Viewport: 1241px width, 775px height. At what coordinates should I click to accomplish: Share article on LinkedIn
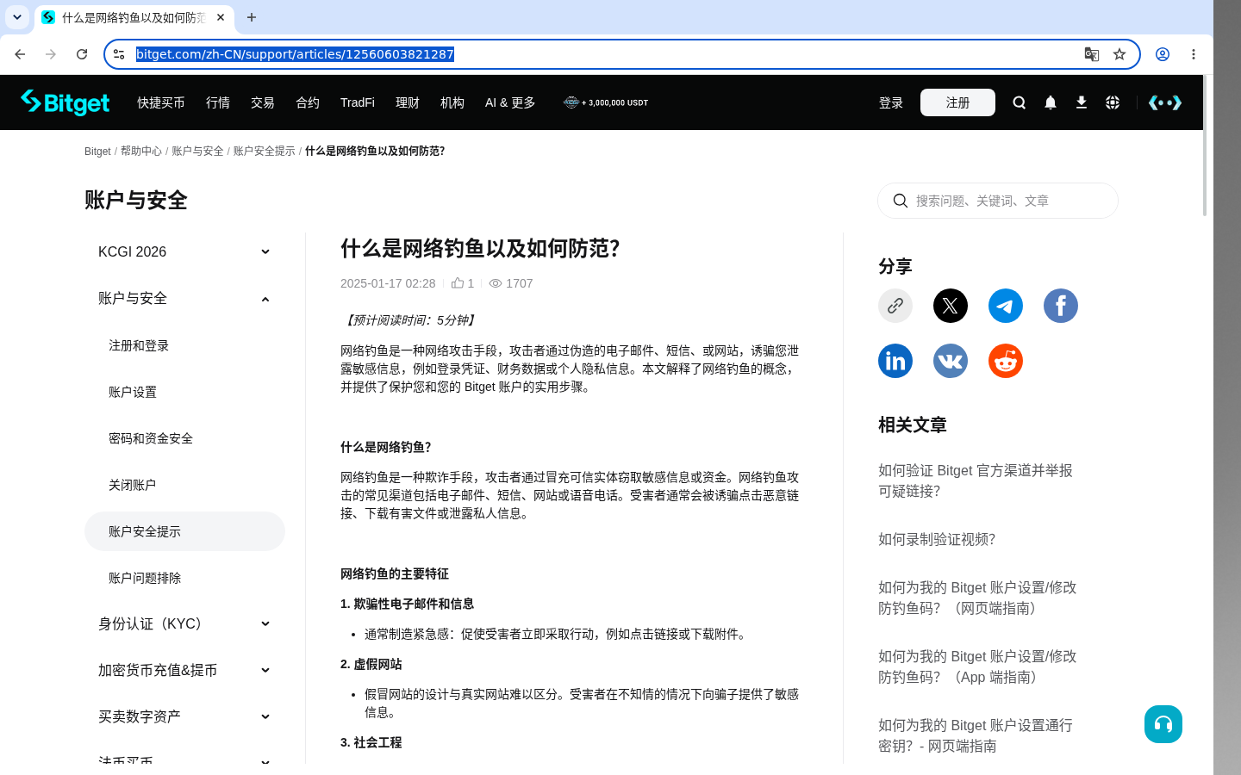[x=895, y=361]
